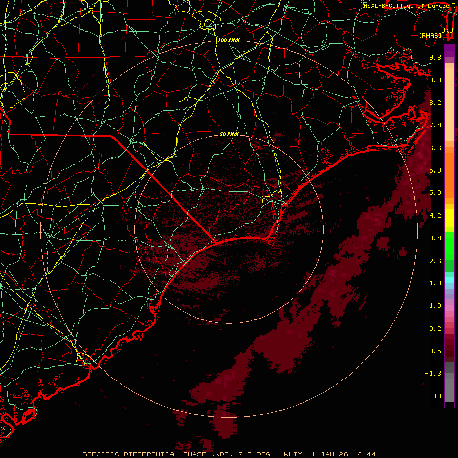Screen dimensions: 458x458
Task: Click the TH label on color scale
Action: click(437, 396)
